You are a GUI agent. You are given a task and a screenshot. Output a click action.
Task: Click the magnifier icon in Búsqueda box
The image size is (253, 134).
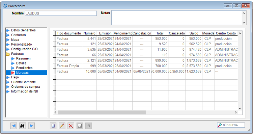[220, 125]
